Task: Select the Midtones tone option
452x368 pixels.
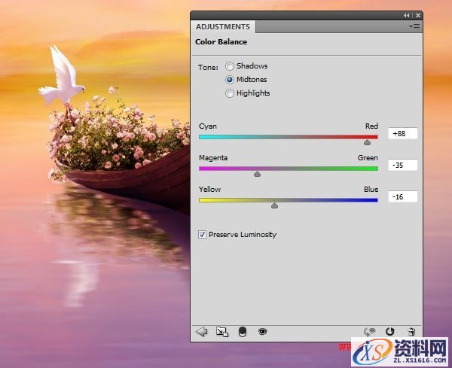Action: 230,80
